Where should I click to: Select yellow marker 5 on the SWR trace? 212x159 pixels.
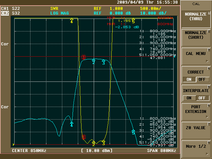point(133,21)
